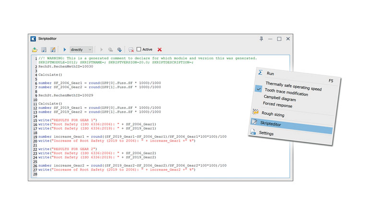The width and height of the screenshot is (384, 216).
Task: Click the sigma icon beside Run
Action: tap(260, 72)
